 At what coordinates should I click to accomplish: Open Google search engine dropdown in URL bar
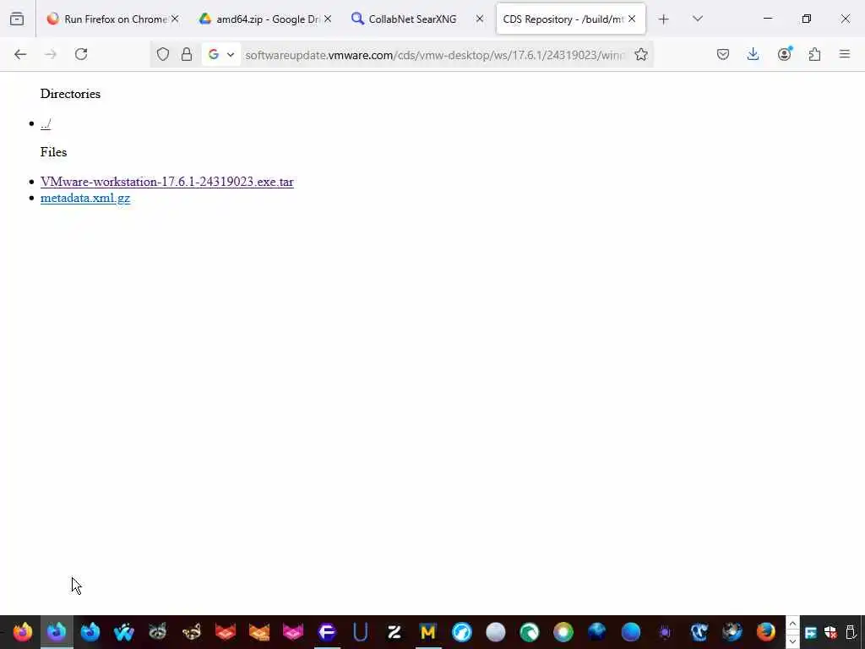click(221, 54)
